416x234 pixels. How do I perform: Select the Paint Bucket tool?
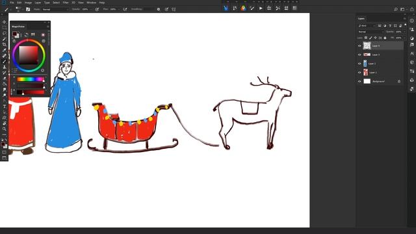(5, 84)
